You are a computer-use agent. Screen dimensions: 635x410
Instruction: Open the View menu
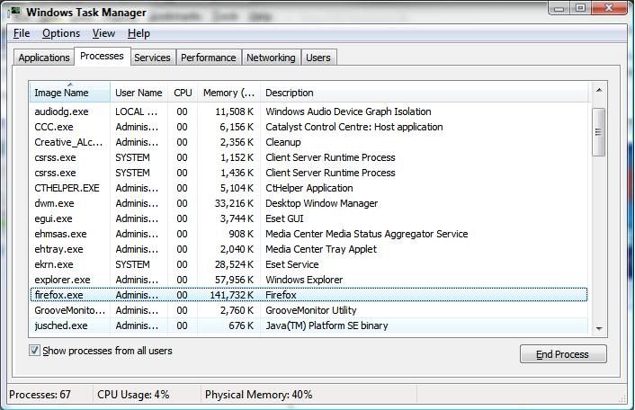point(103,33)
